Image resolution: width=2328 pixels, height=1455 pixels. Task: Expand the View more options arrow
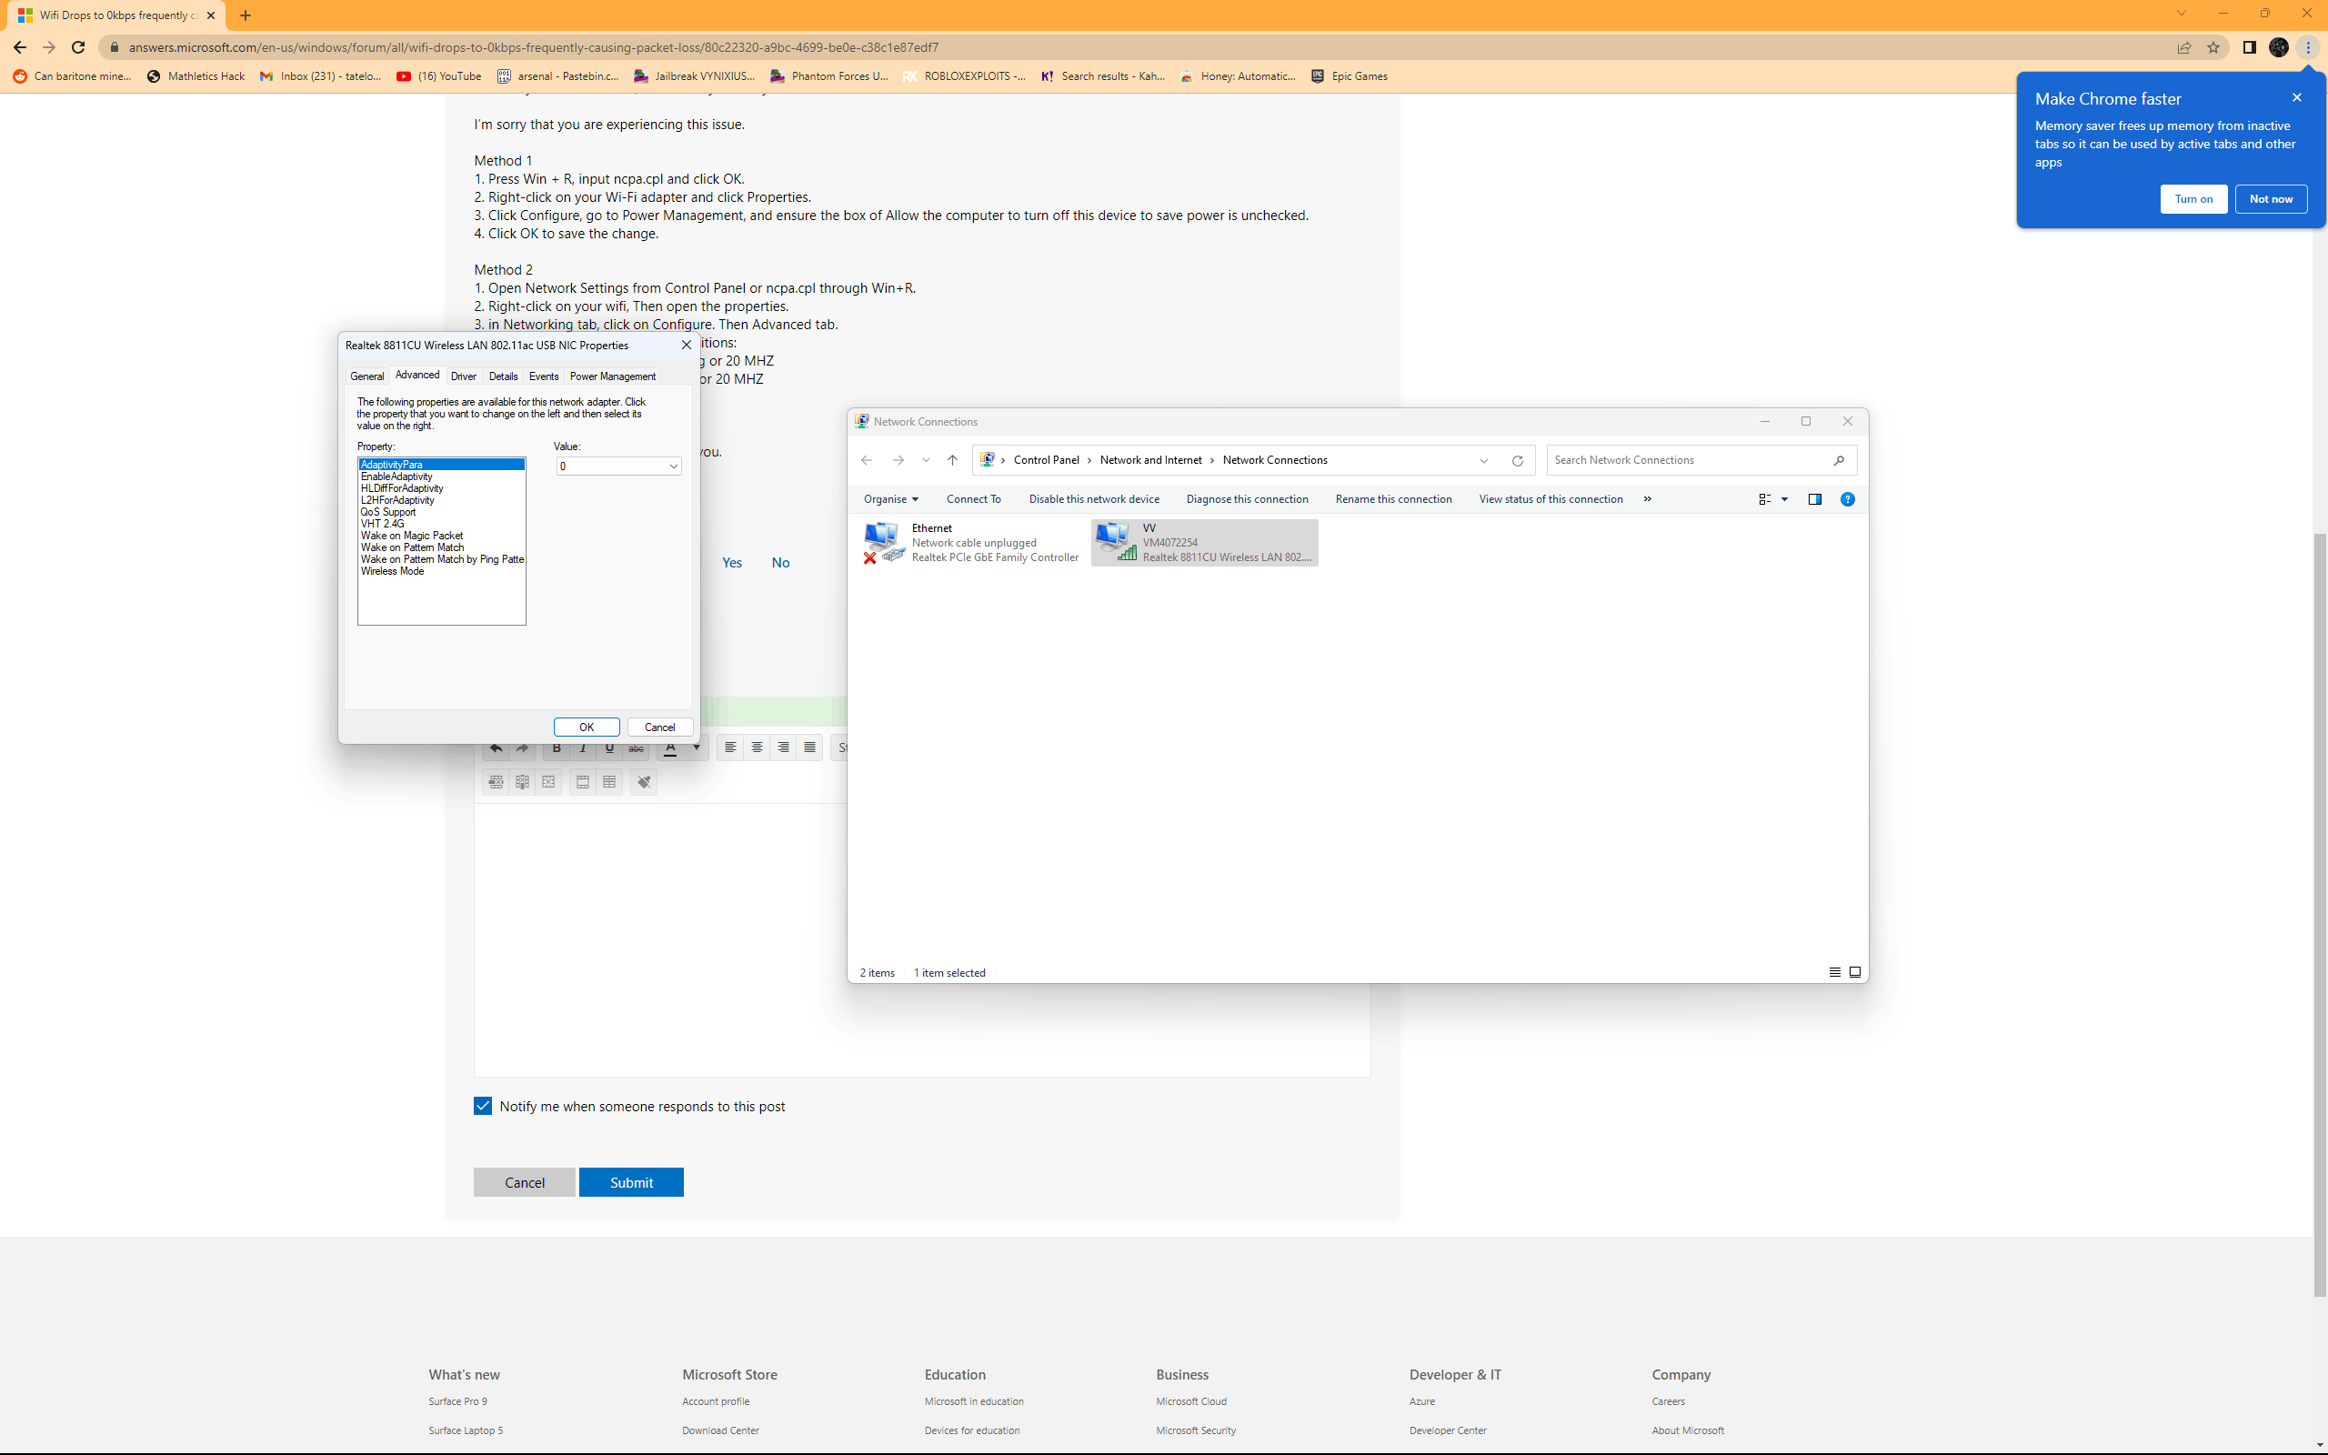coord(1648,497)
